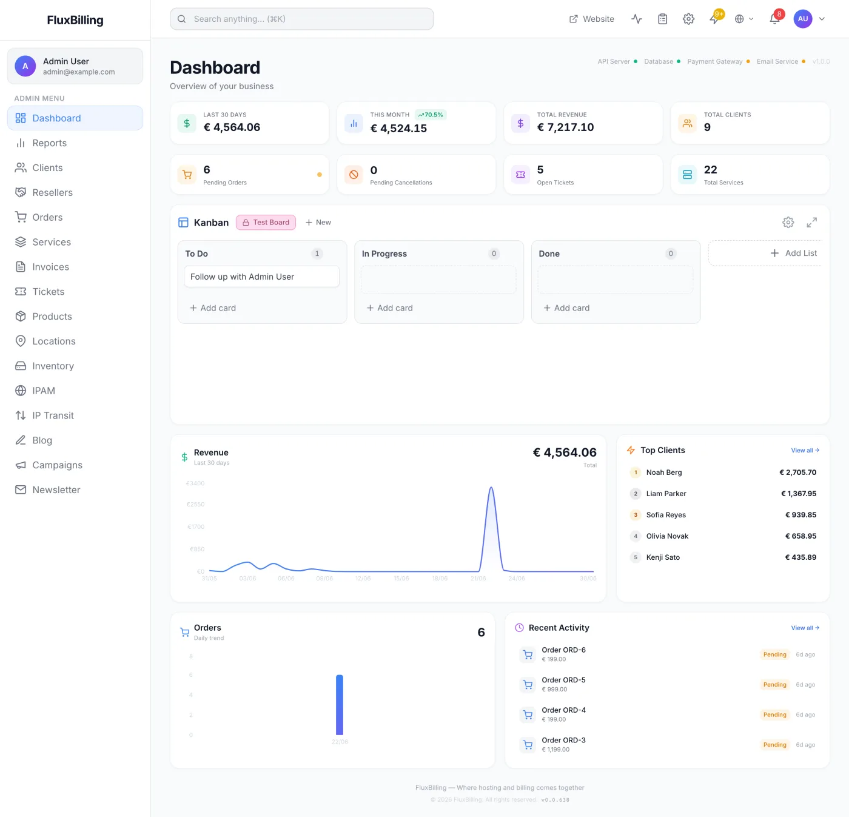Click the Blog pencil icon
The image size is (849, 817).
[x=21, y=440]
